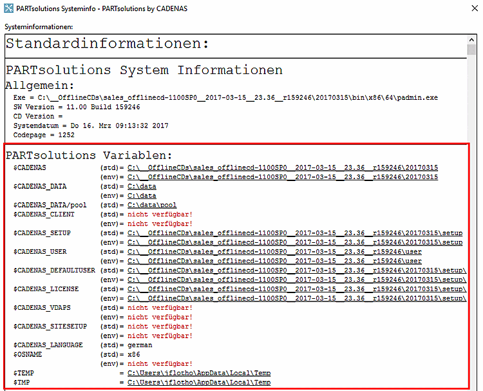The width and height of the screenshot is (483, 391).
Task: Open the $CADENAS (std) path link
Action: tap(283, 167)
